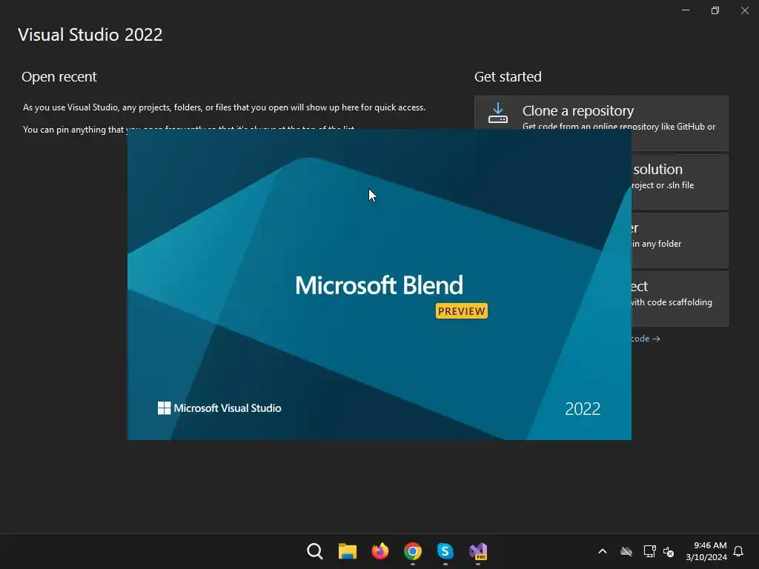The image size is (759, 569).
Task: Open Windows Search in the taskbar
Action: point(314,551)
